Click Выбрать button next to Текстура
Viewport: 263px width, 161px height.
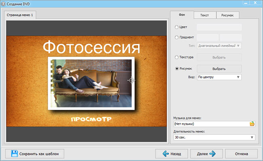click(x=219, y=57)
